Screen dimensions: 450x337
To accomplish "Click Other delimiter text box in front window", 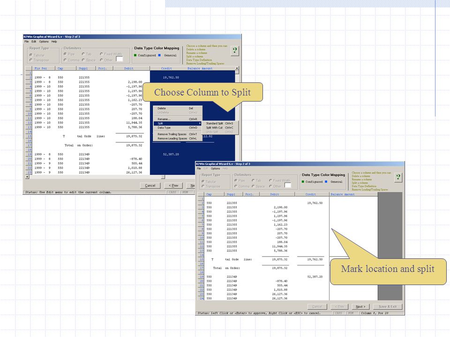I will coord(287,185).
